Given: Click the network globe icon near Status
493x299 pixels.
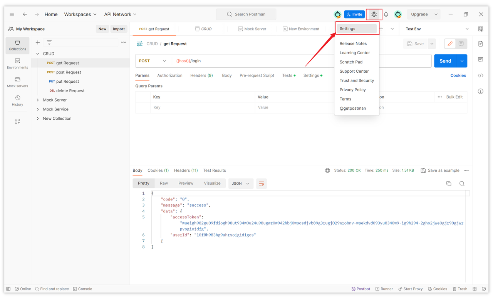Looking at the screenshot, I should pyautogui.click(x=327, y=170).
